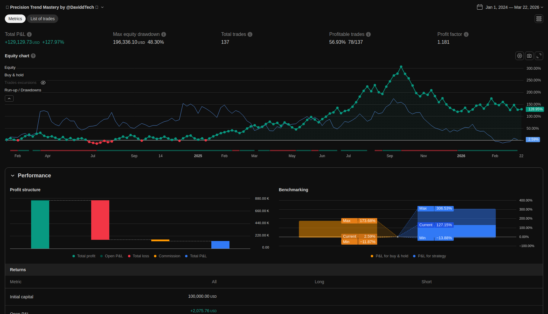
Task: Collapse the Performance section
Action: [x=13, y=176]
